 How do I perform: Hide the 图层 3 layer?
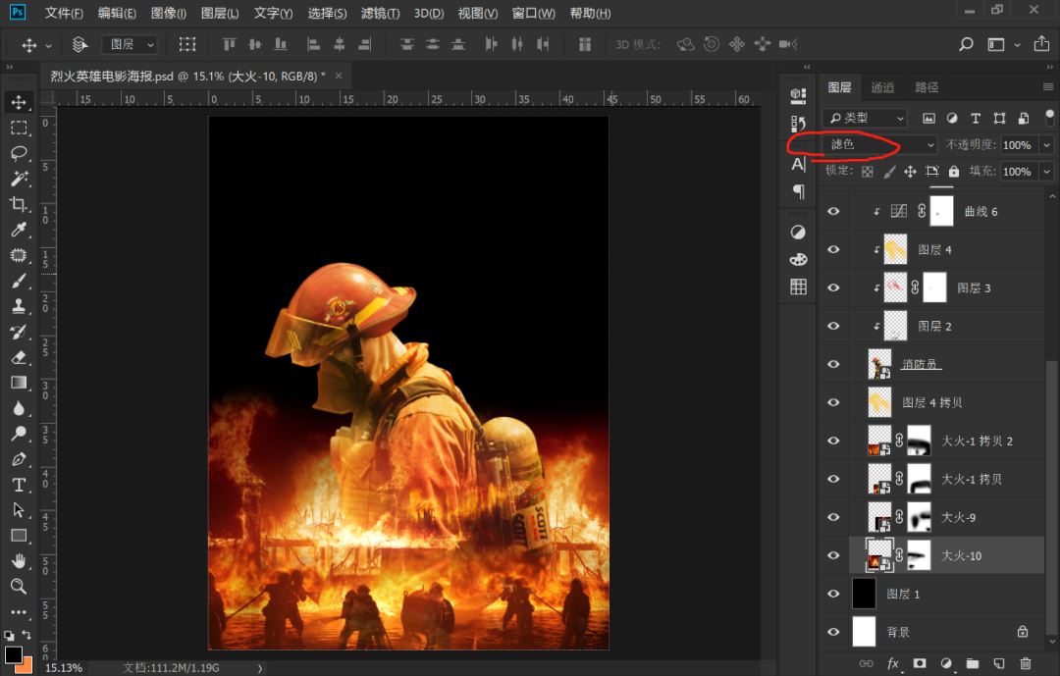coord(833,287)
